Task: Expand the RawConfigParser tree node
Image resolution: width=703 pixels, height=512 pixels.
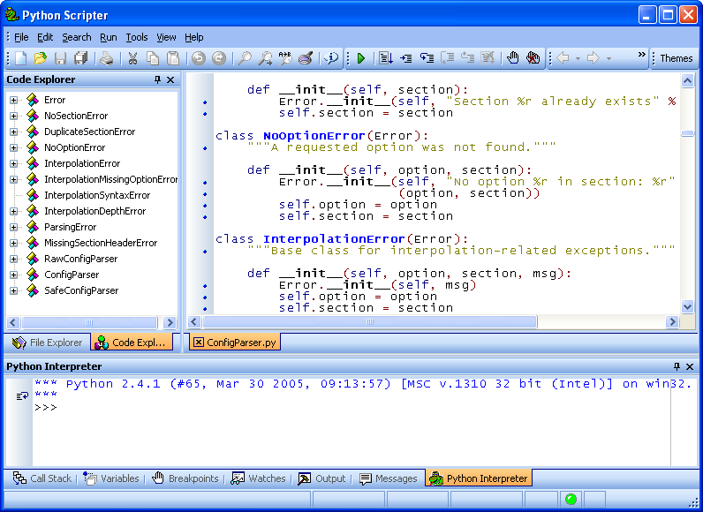Action: pyautogui.click(x=14, y=259)
